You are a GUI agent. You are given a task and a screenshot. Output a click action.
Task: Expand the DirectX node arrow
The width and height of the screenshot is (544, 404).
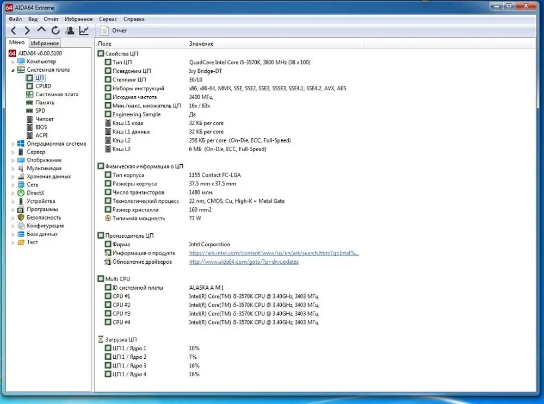point(13,193)
